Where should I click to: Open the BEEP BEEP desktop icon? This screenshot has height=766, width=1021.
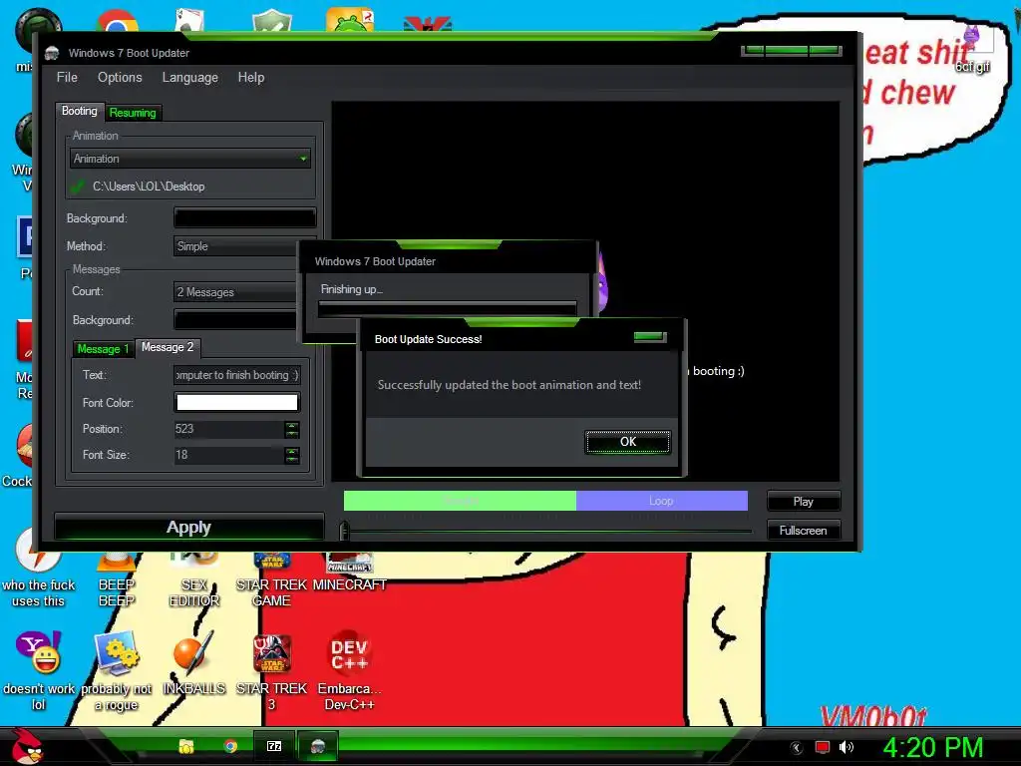tap(117, 579)
